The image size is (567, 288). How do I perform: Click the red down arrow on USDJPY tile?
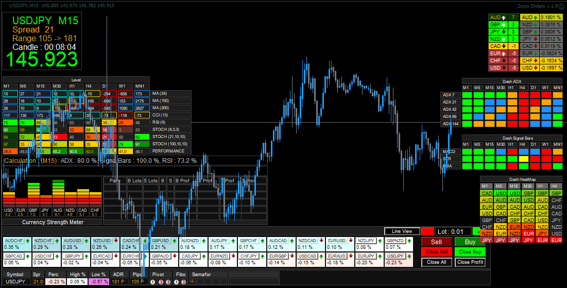point(410,256)
